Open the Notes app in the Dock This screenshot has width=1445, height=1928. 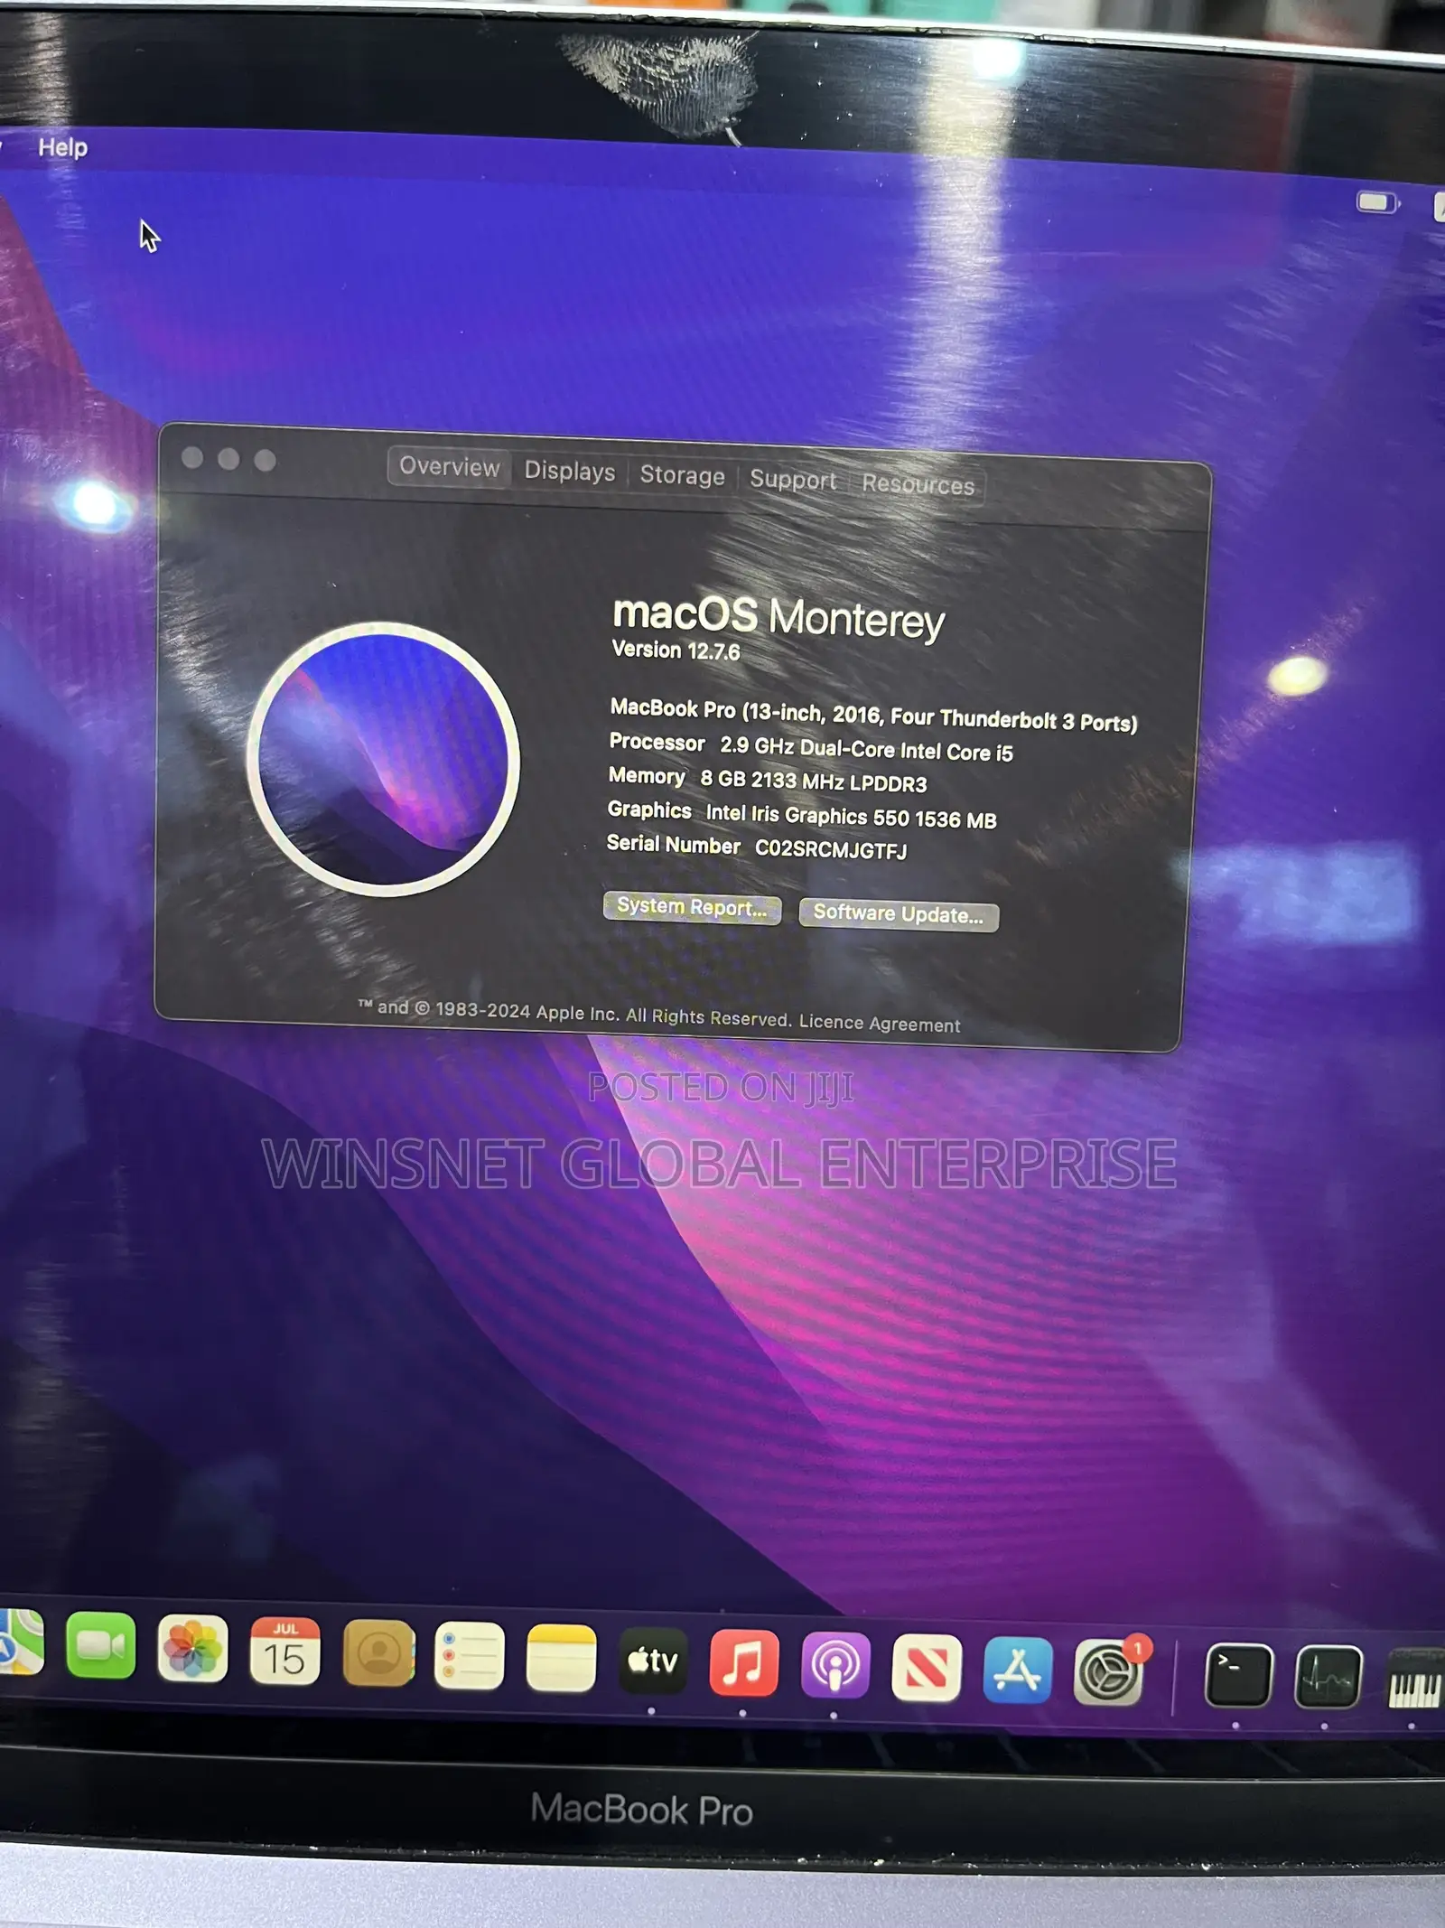pos(561,1658)
